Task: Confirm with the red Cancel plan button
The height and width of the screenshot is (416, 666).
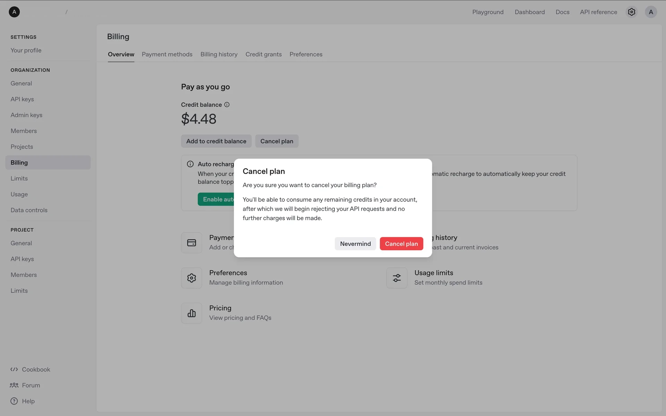Action: pos(401,244)
